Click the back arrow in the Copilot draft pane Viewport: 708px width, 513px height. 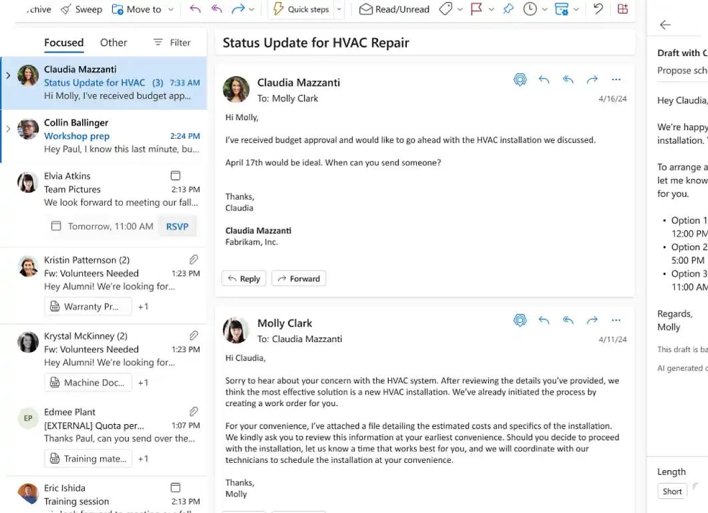[x=665, y=25]
